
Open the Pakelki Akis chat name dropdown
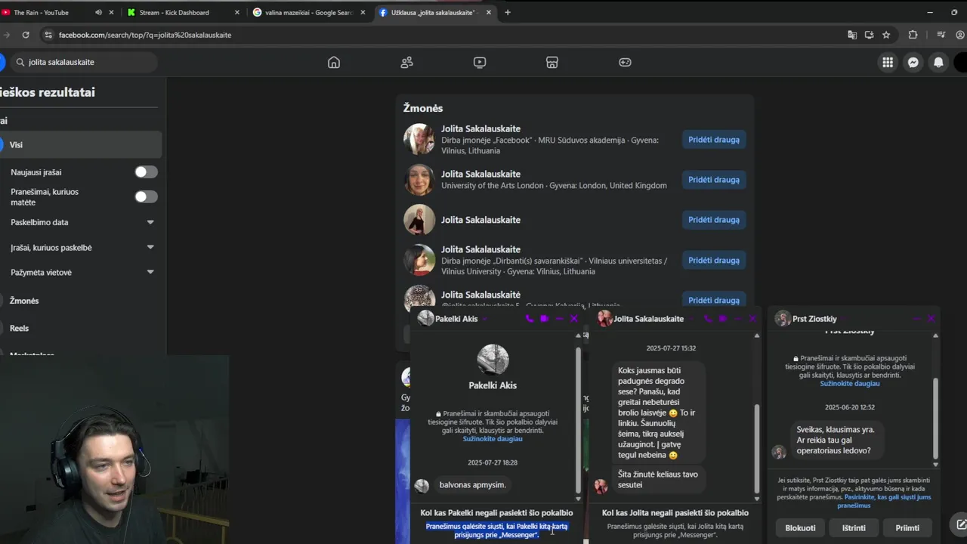[485, 319]
